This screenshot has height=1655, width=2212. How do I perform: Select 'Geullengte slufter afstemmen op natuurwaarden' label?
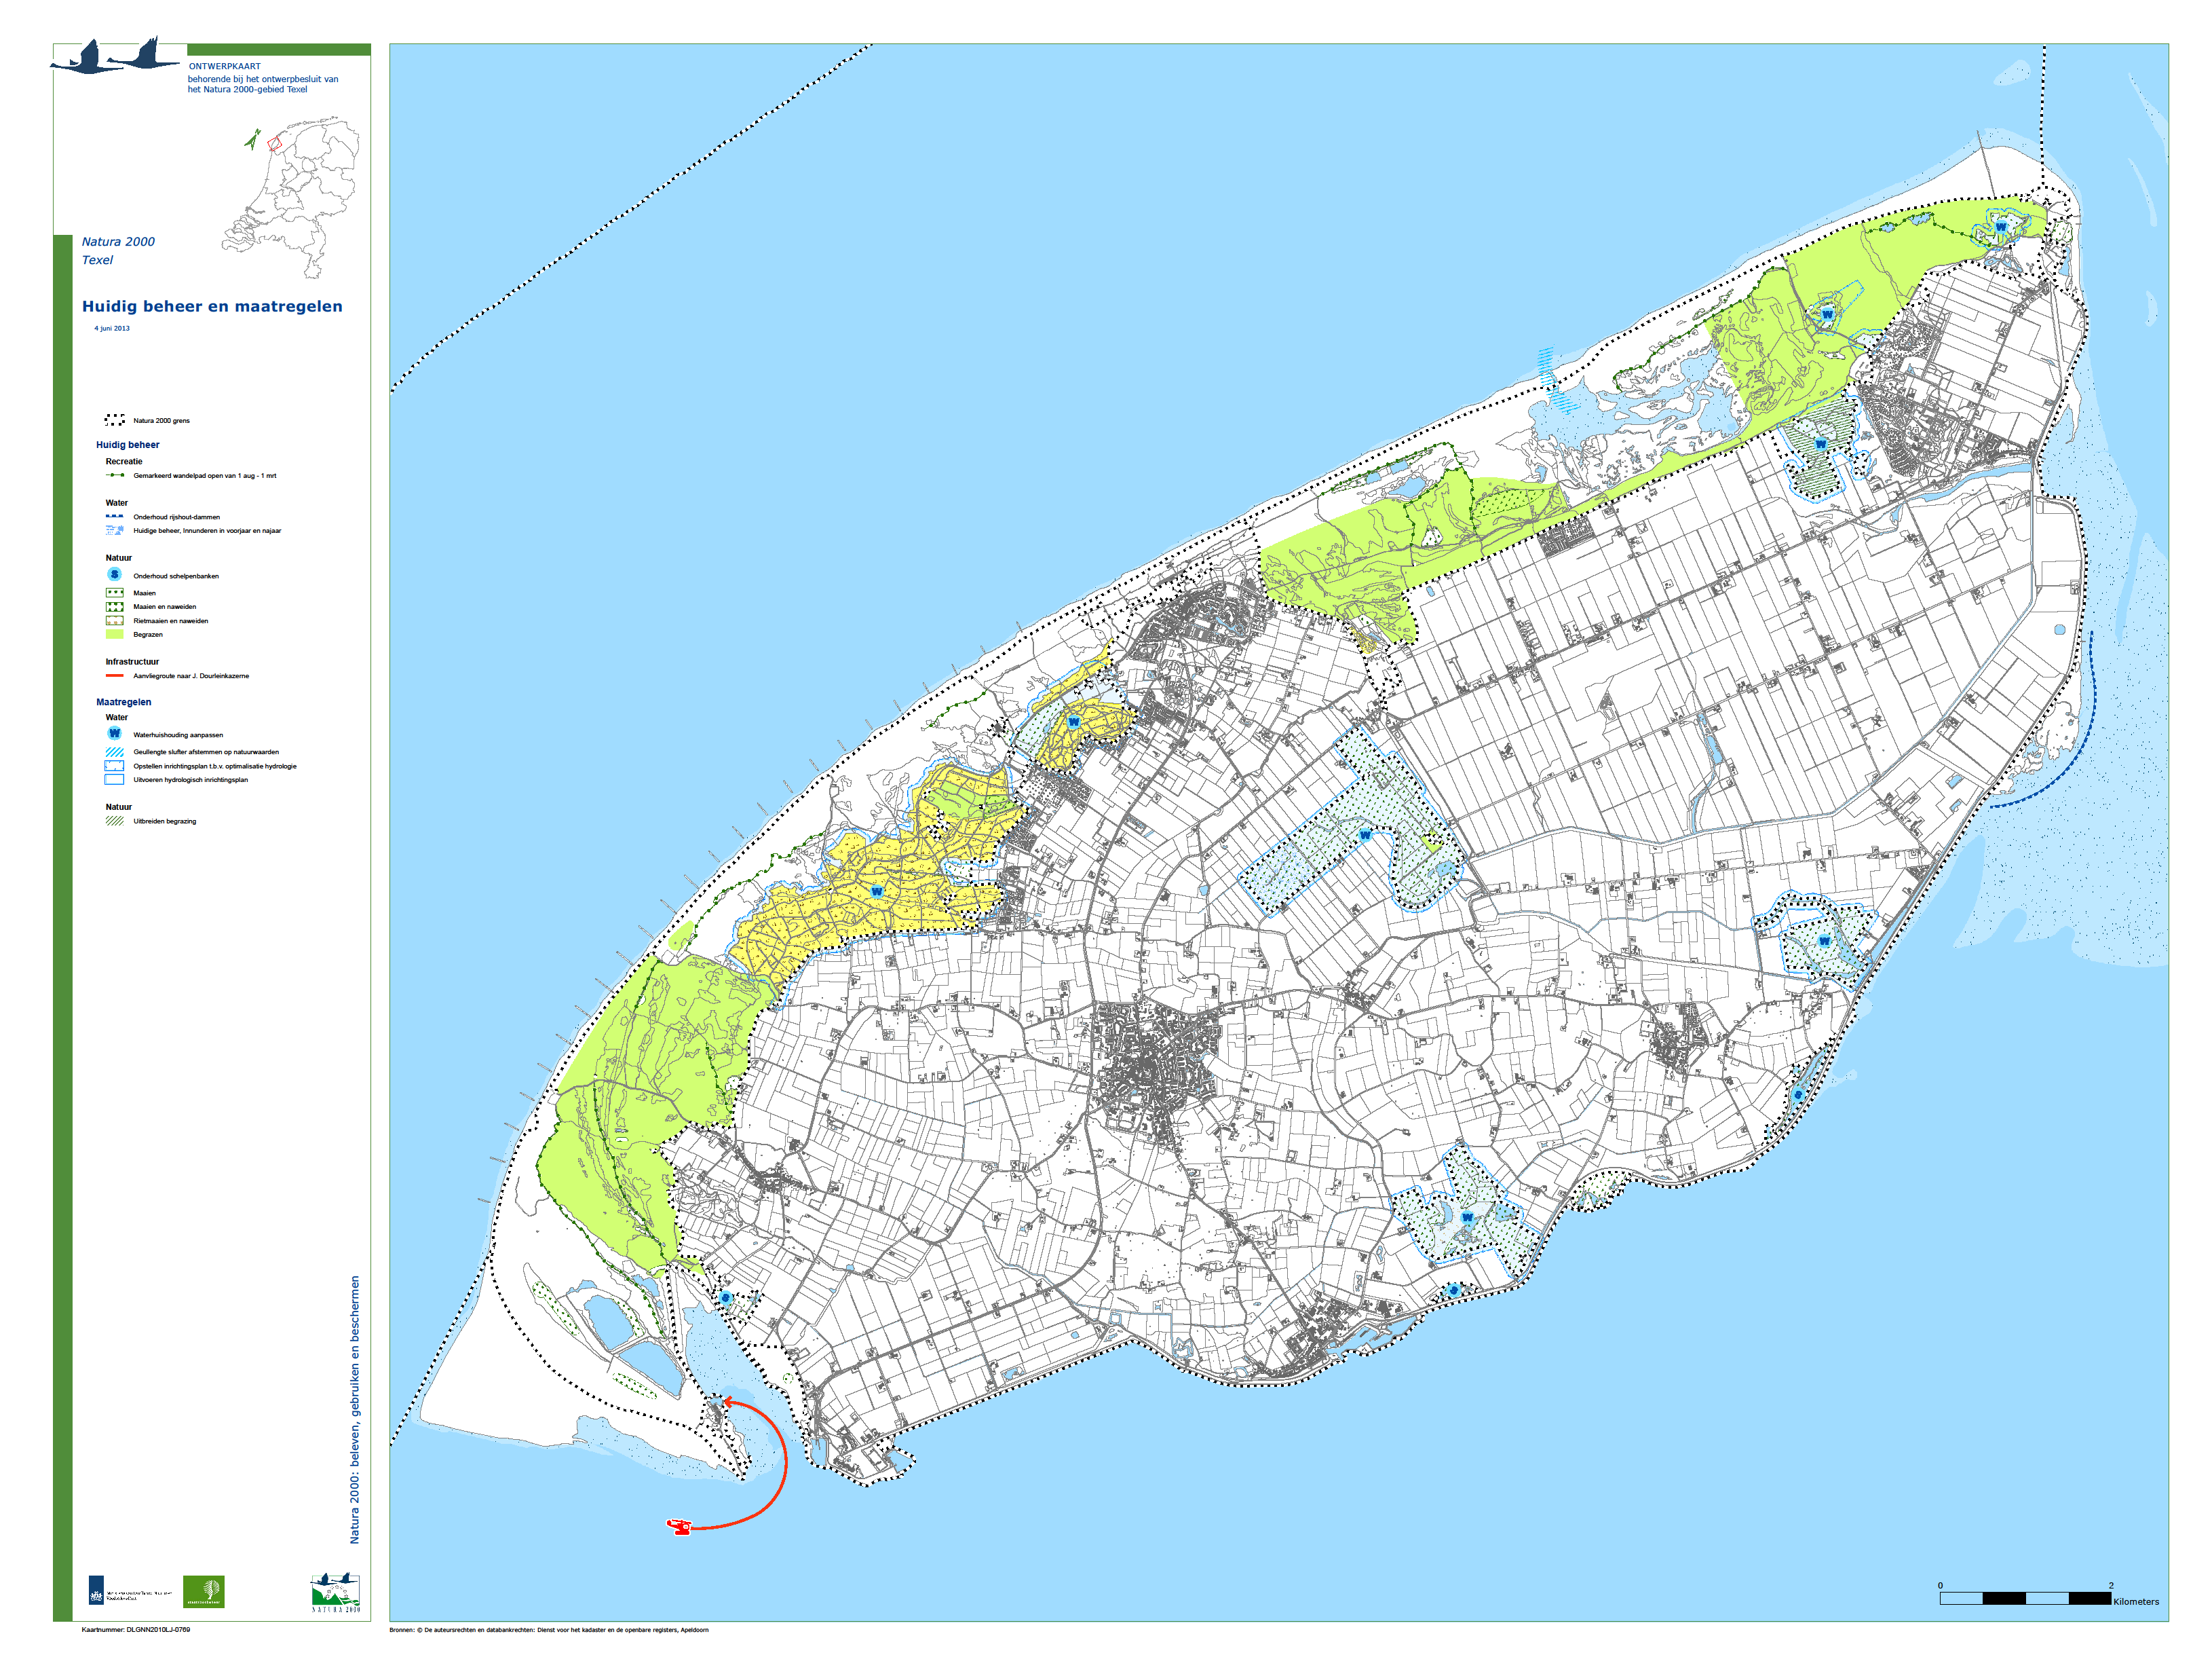coord(206,751)
